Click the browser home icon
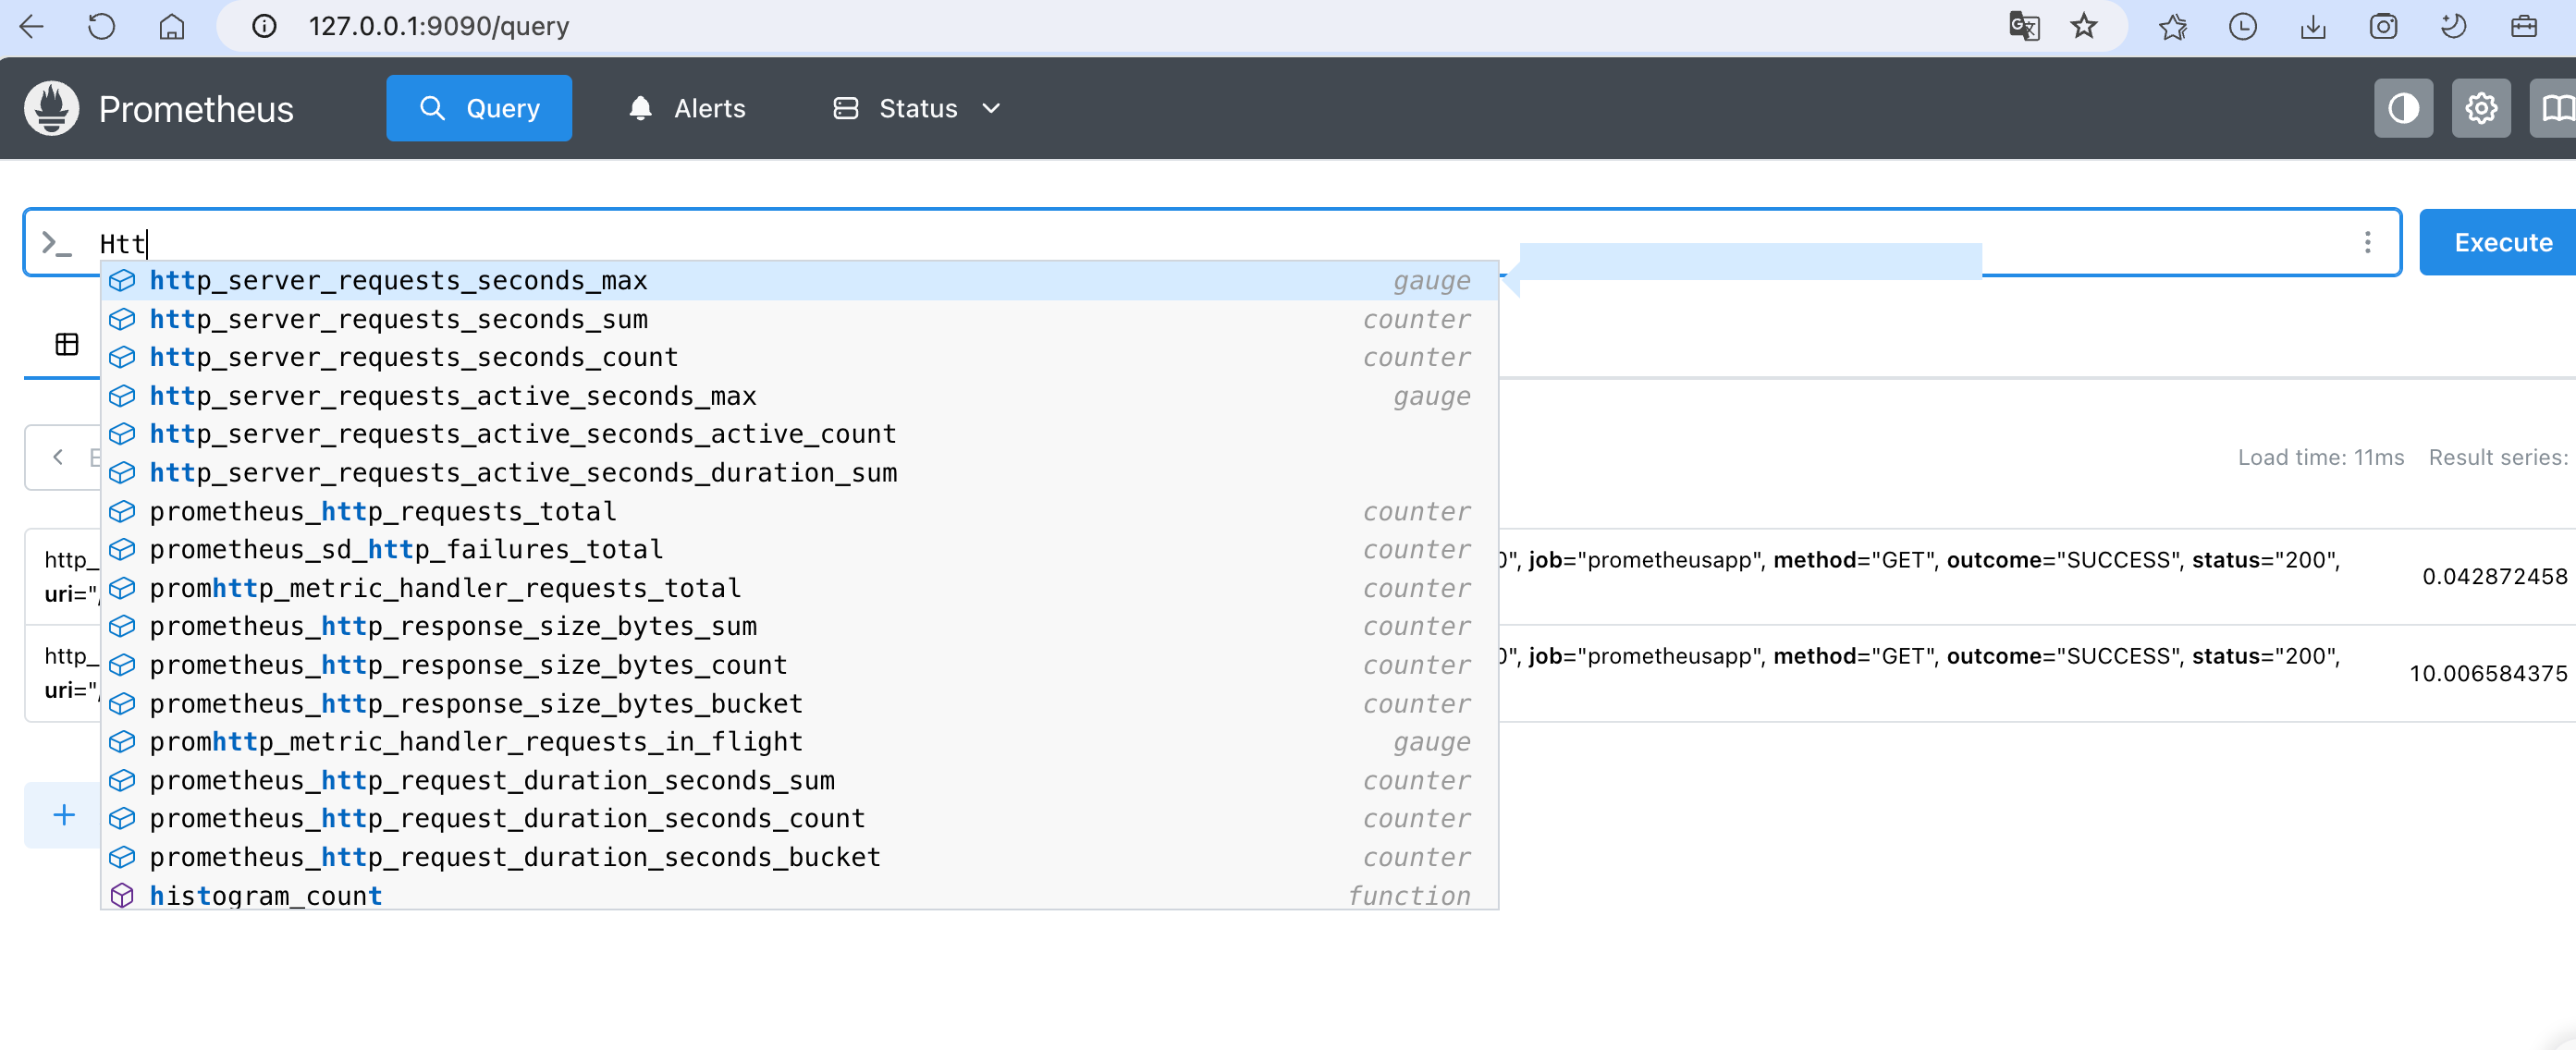The height and width of the screenshot is (1050, 2576). [x=172, y=26]
